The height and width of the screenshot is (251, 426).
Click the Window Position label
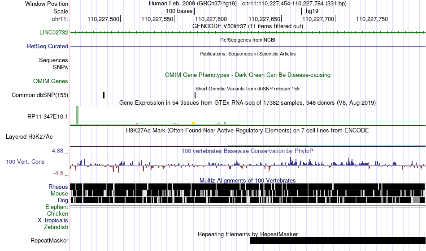(x=47, y=4)
